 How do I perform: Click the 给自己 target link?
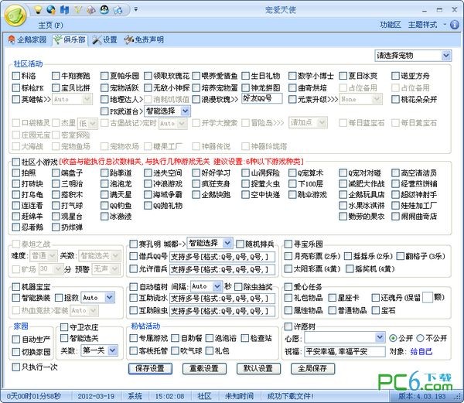coord(421,352)
